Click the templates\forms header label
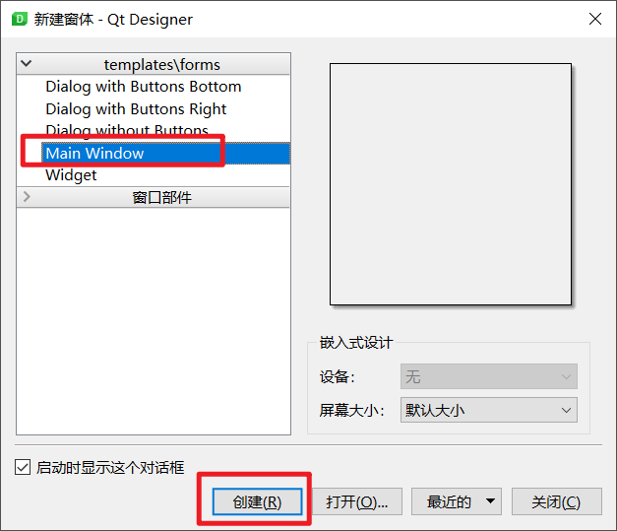617x531 pixels. coord(161,65)
